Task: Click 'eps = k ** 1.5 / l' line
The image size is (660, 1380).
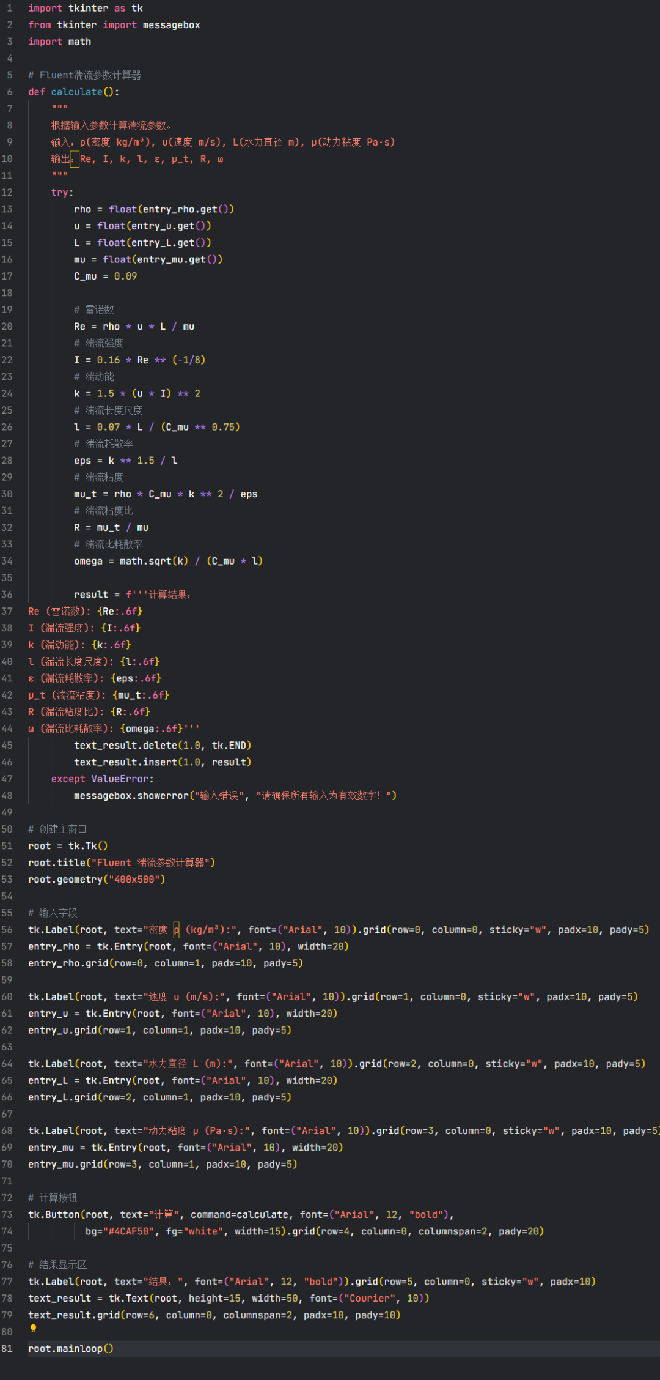Action: pos(126,461)
